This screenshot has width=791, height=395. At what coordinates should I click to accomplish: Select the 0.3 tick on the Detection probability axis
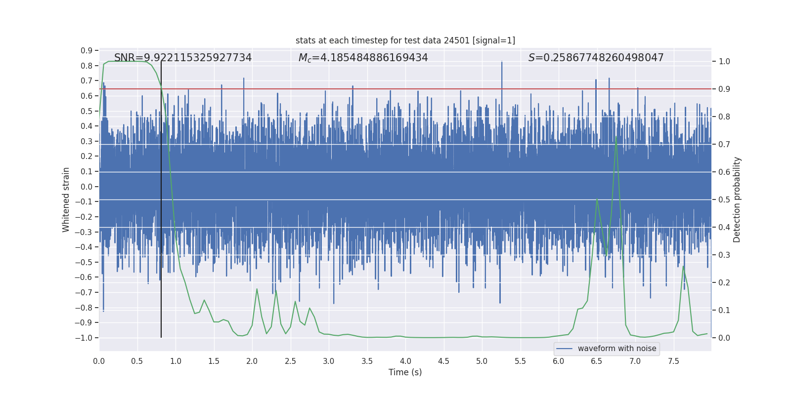point(724,255)
